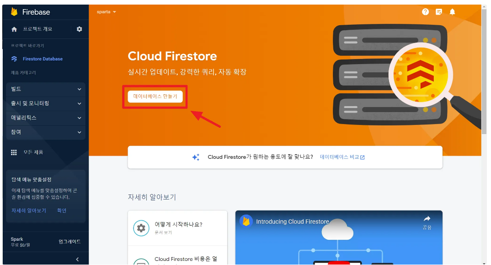Expand the 빌드 menu section
The width and height of the screenshot is (491, 265).
coord(46,89)
